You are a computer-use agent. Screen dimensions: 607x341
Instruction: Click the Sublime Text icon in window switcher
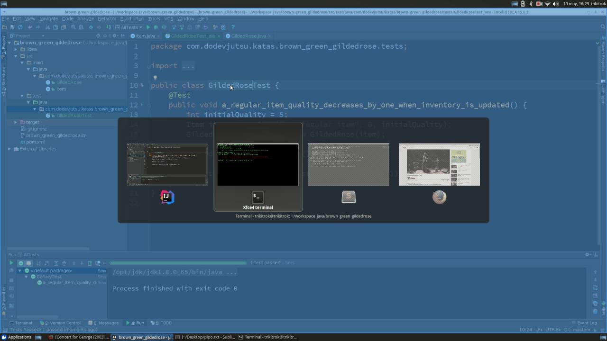[349, 197]
